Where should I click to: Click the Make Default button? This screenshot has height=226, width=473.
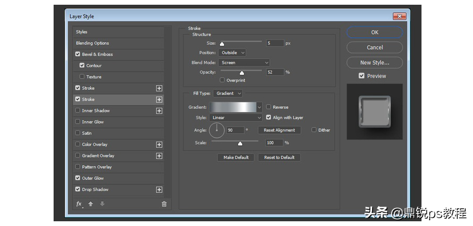tap(236, 157)
